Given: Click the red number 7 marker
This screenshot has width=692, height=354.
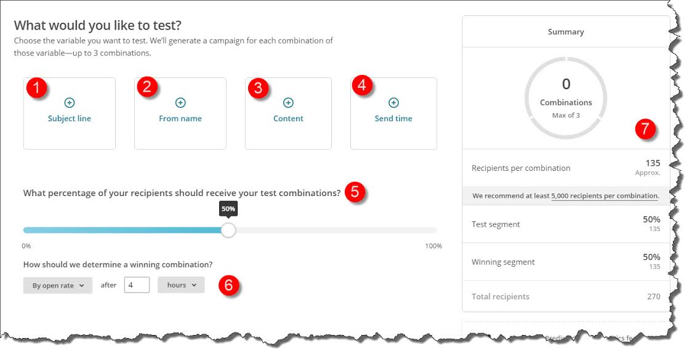Looking at the screenshot, I should [645, 130].
